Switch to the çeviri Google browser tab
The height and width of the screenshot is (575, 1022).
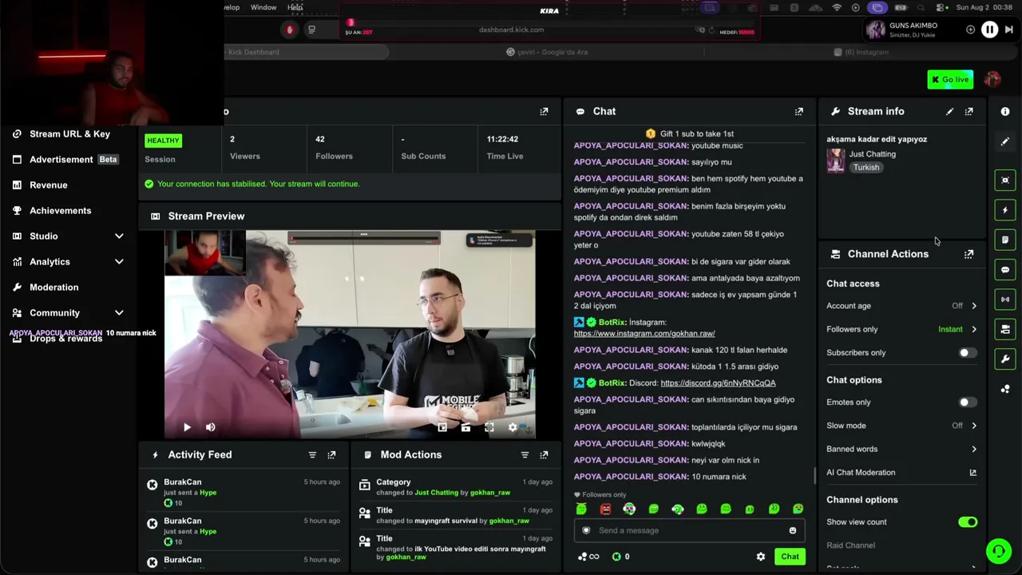coord(547,52)
